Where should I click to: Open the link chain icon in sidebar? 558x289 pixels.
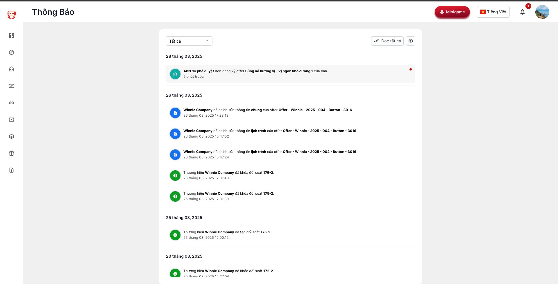tap(12, 103)
